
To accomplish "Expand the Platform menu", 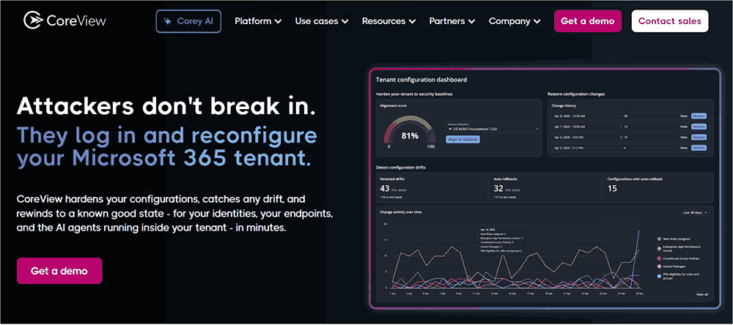I will click(258, 21).
